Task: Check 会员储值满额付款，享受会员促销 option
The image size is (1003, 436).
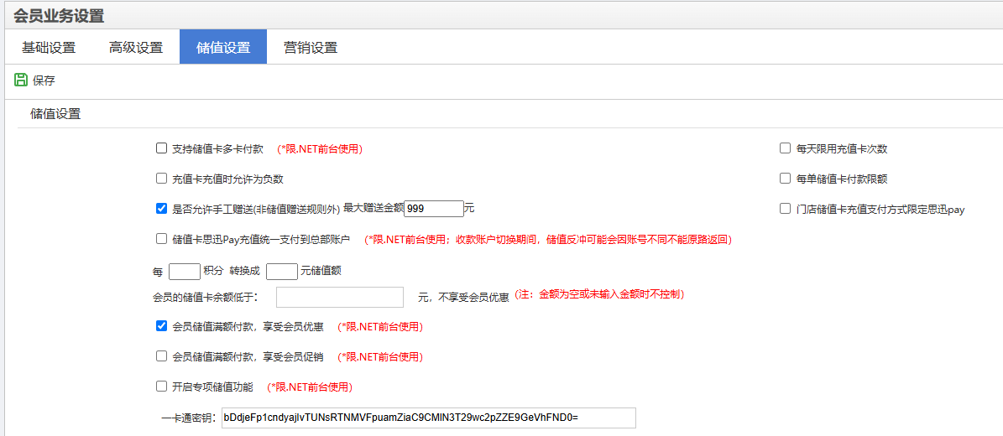Action: pyautogui.click(x=162, y=356)
